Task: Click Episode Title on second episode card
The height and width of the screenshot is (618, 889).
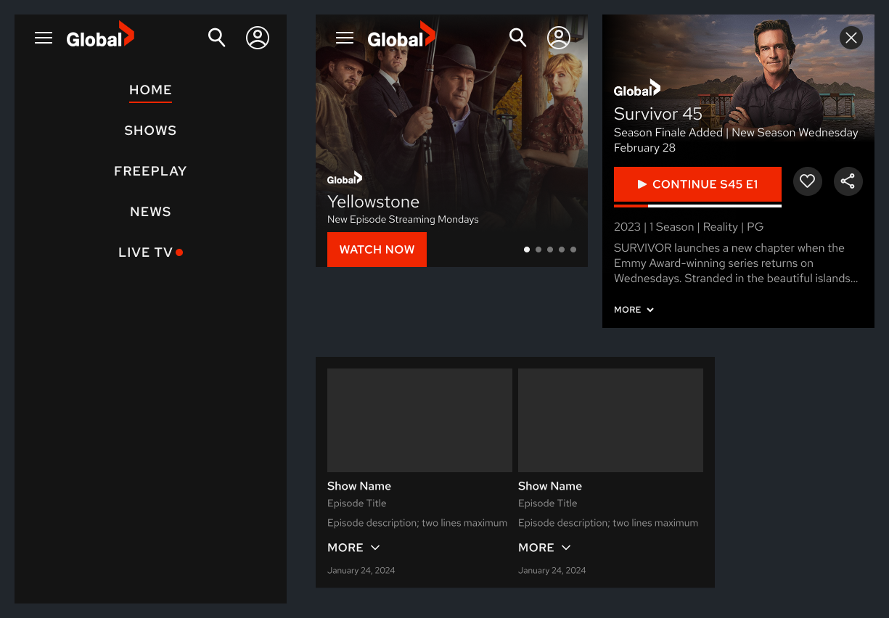Action: click(548, 503)
